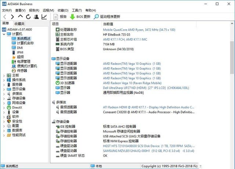Open the 工具(T) menu

tap(77, 10)
